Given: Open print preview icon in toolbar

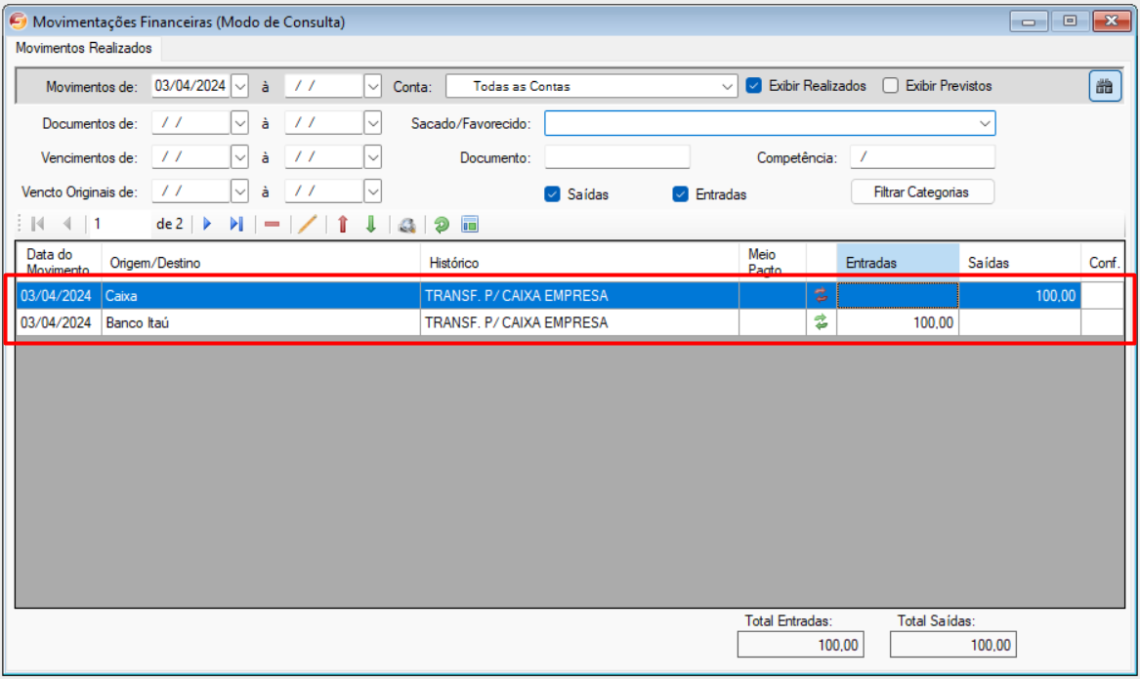Looking at the screenshot, I should pyautogui.click(x=407, y=225).
